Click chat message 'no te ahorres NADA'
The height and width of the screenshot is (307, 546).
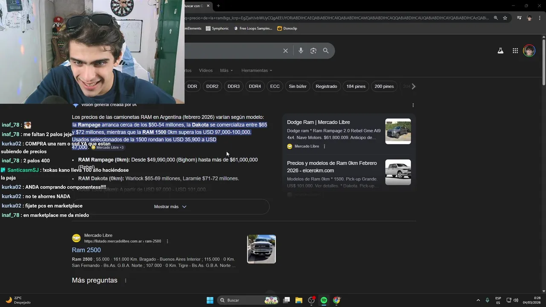tap(48, 197)
